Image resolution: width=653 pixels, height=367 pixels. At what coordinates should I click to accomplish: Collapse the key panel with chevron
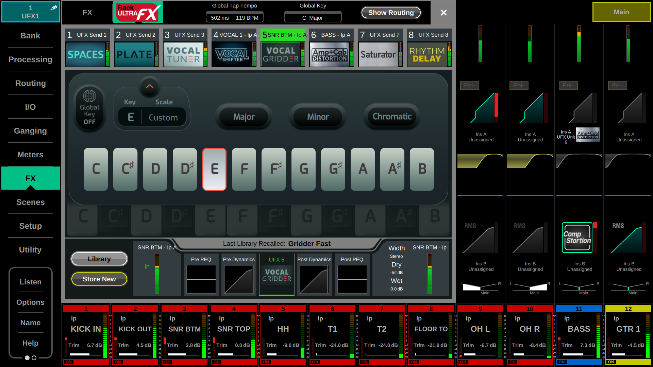click(x=149, y=86)
